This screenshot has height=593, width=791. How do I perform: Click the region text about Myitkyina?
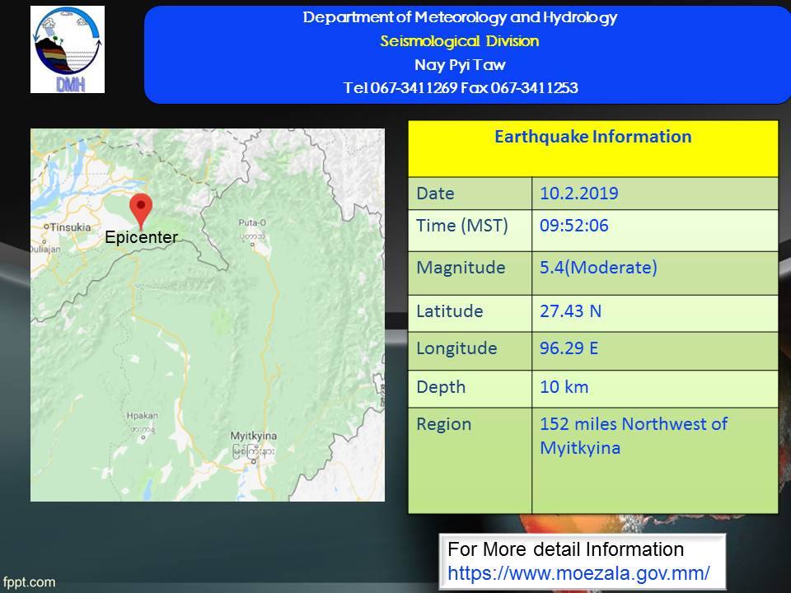[633, 436]
